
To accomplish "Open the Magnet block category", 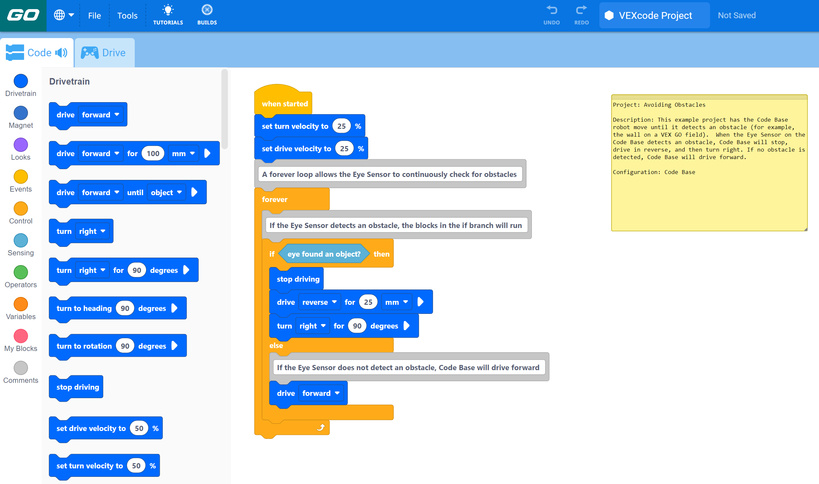I will pyautogui.click(x=20, y=113).
